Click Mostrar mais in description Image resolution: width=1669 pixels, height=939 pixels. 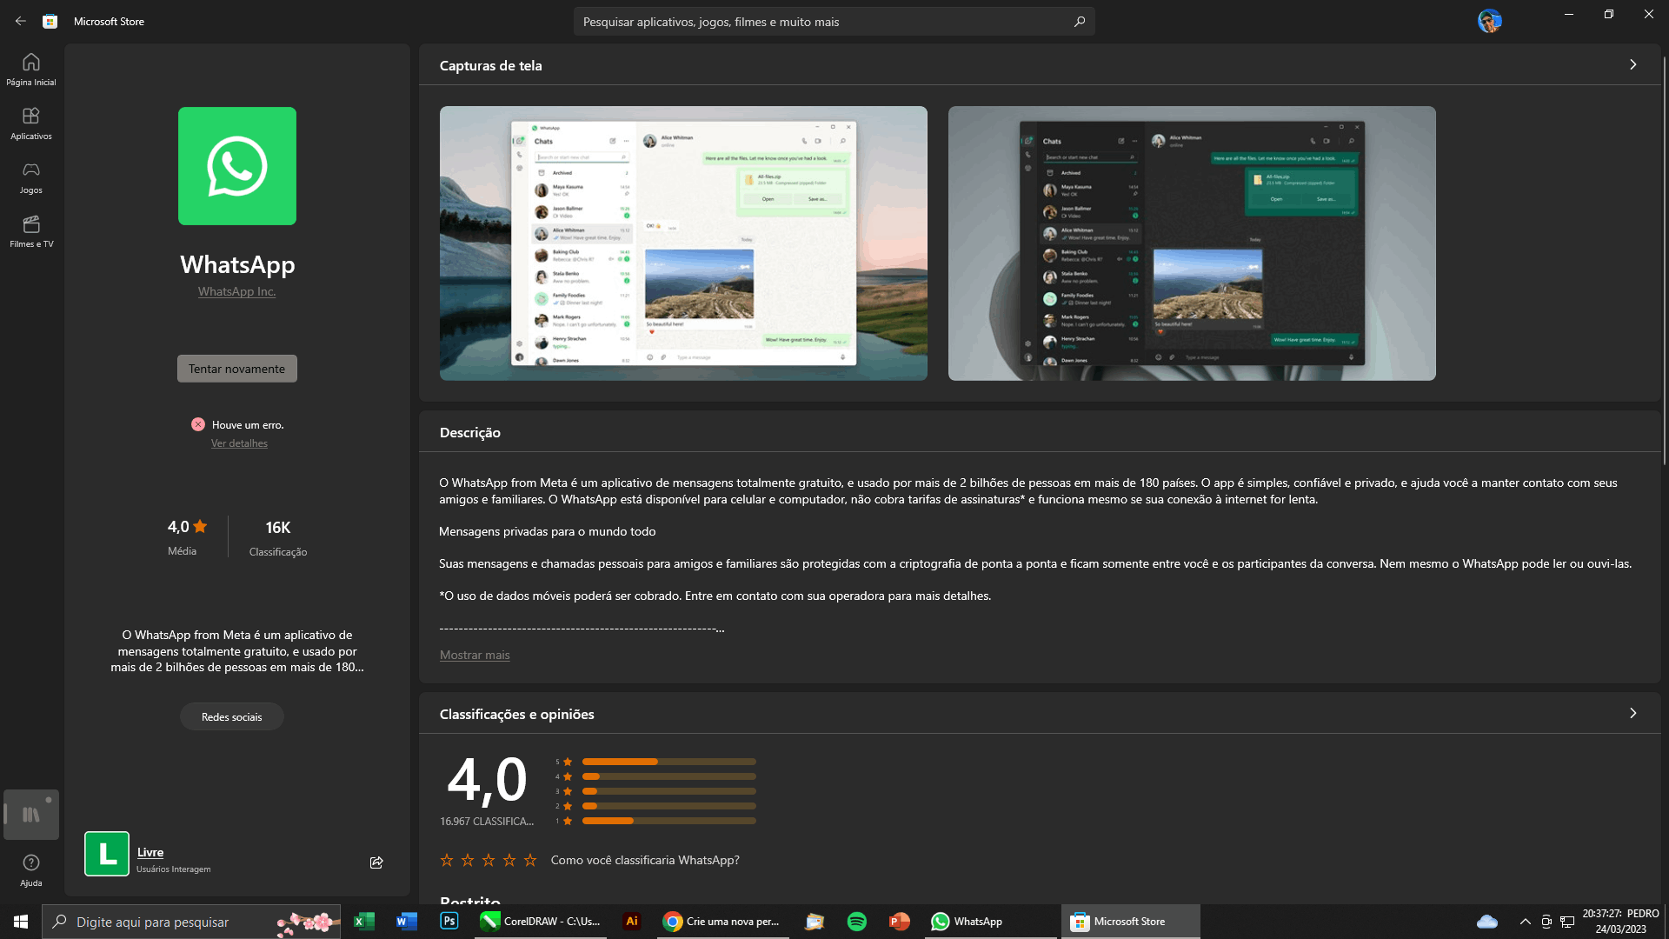click(x=475, y=656)
